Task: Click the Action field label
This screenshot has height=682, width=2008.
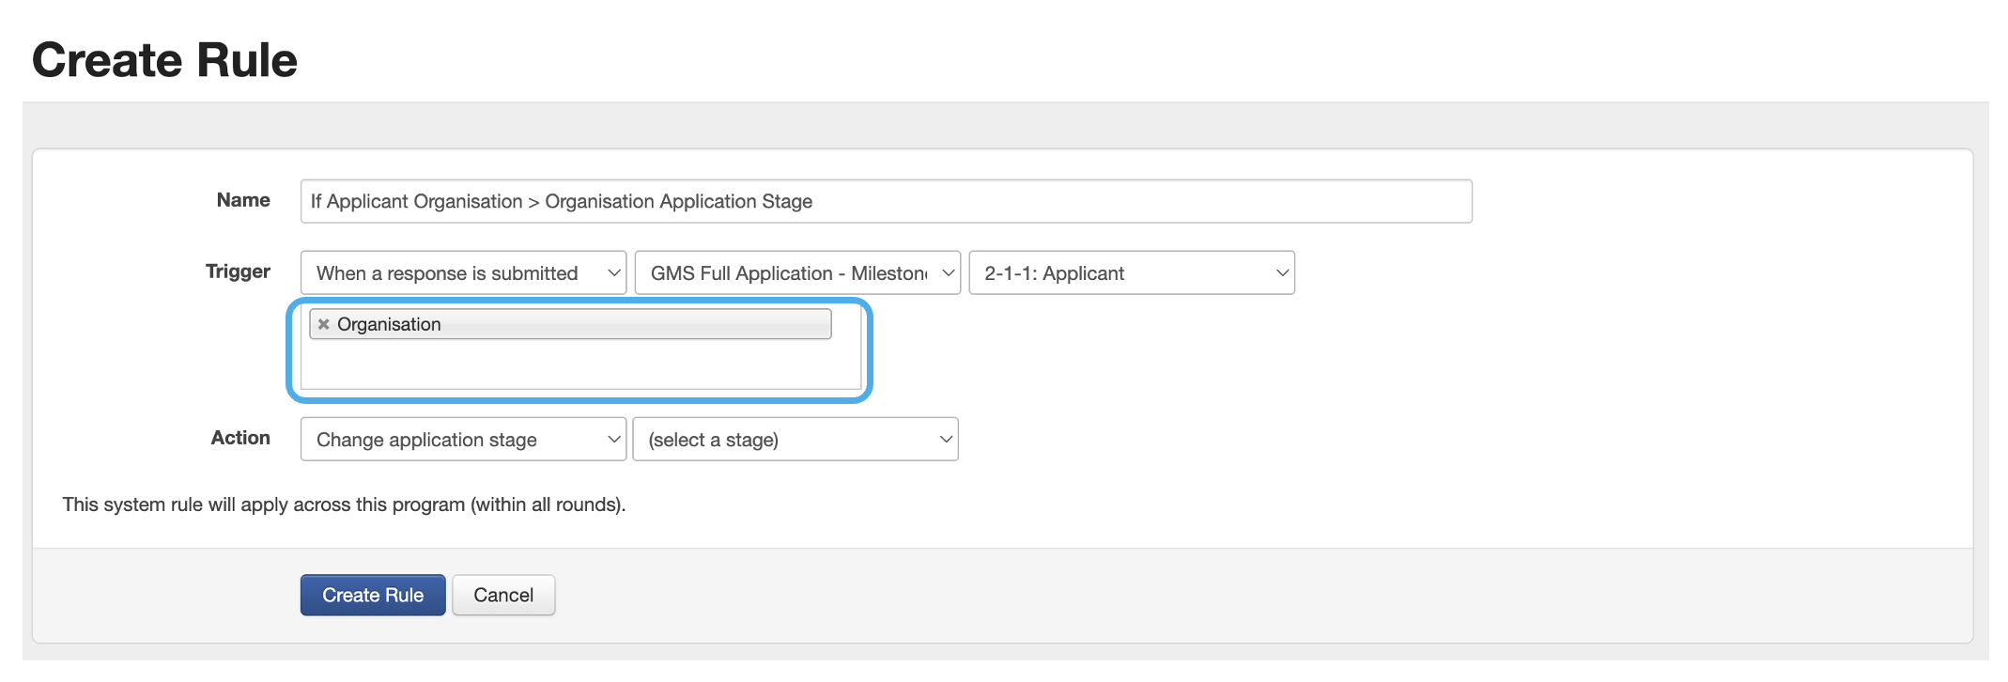Action: (x=240, y=438)
